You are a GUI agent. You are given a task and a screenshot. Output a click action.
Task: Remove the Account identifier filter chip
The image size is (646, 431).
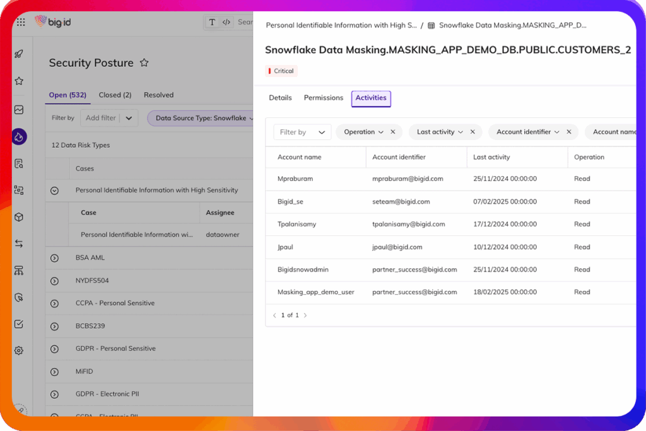(x=568, y=132)
